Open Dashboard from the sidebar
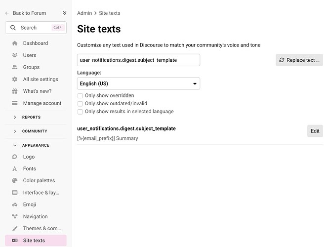 click(36, 43)
